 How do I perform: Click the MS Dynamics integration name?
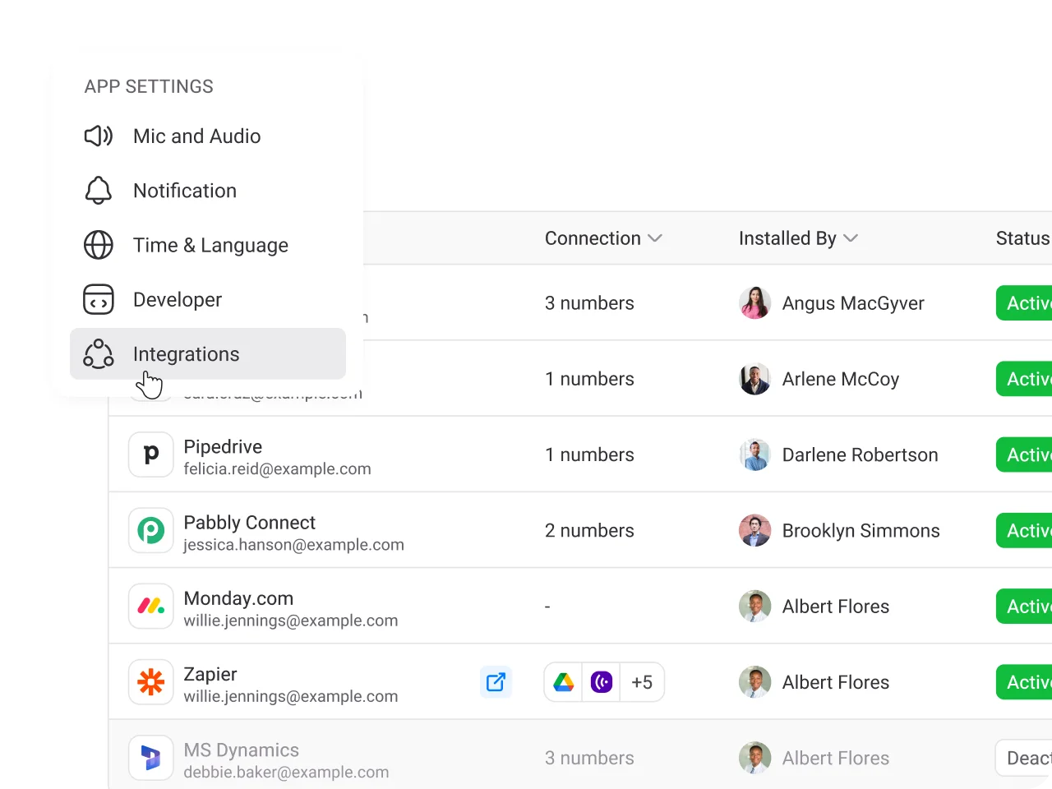click(x=242, y=750)
